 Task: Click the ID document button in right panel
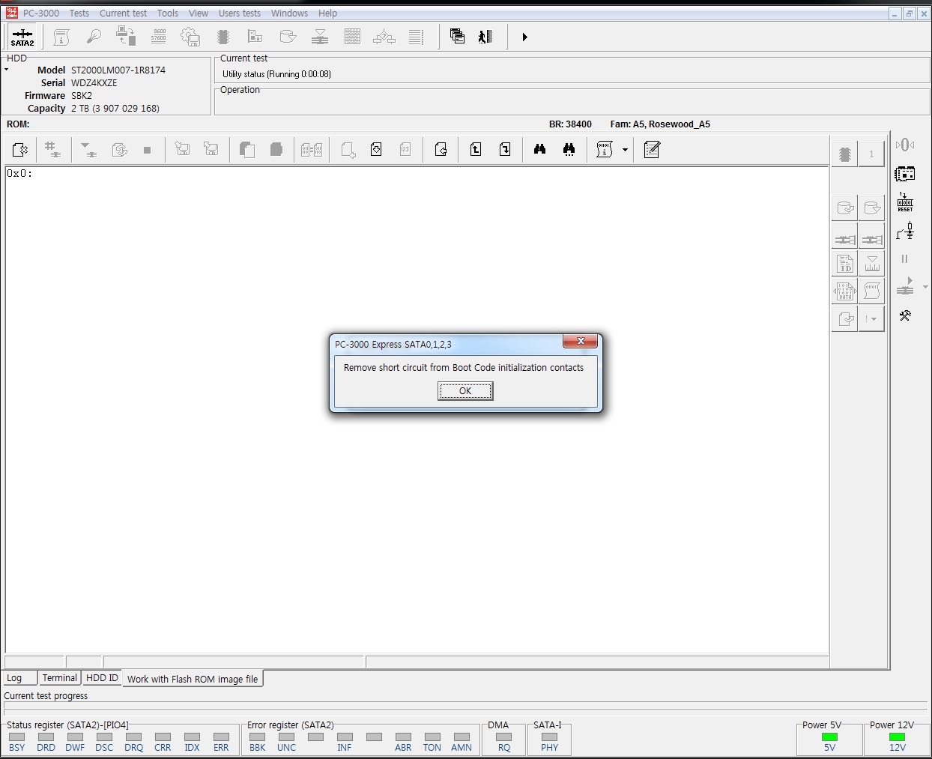(x=845, y=264)
